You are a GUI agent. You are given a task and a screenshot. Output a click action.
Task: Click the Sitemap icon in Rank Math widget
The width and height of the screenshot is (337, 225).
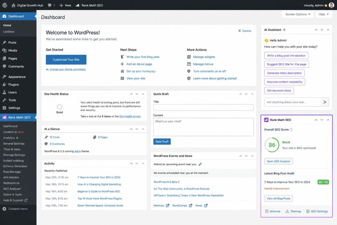tap(287, 211)
